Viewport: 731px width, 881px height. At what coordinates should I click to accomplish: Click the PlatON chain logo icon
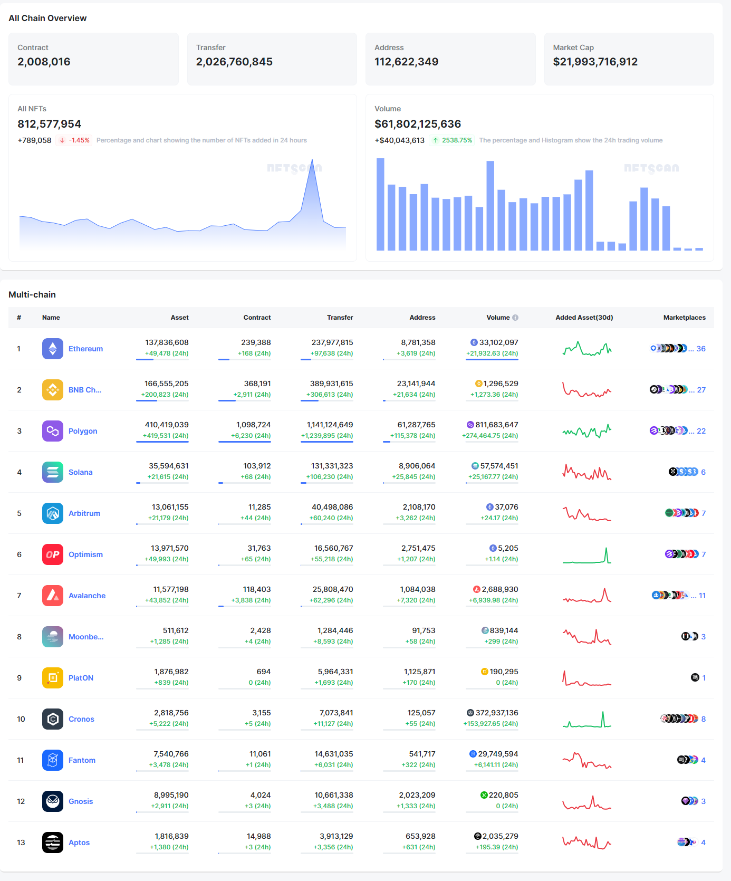click(53, 678)
